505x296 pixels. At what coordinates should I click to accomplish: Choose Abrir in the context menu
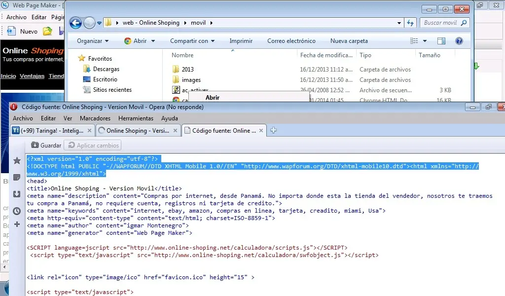tap(212, 98)
